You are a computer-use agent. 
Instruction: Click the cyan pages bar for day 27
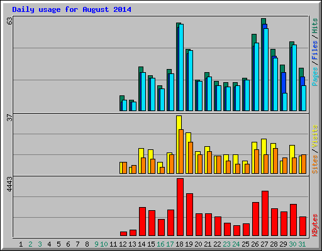click(x=266, y=70)
